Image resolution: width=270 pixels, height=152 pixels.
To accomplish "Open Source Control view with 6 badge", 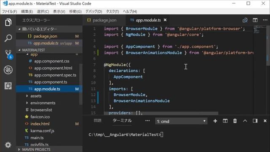I will [8, 54].
